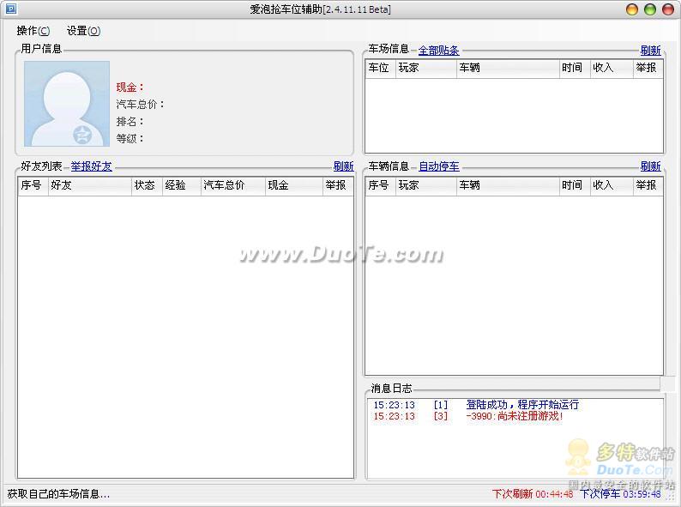Viewport: 681px width, 507px height.
Task: Click the red 现金： label
Action: tap(130, 88)
